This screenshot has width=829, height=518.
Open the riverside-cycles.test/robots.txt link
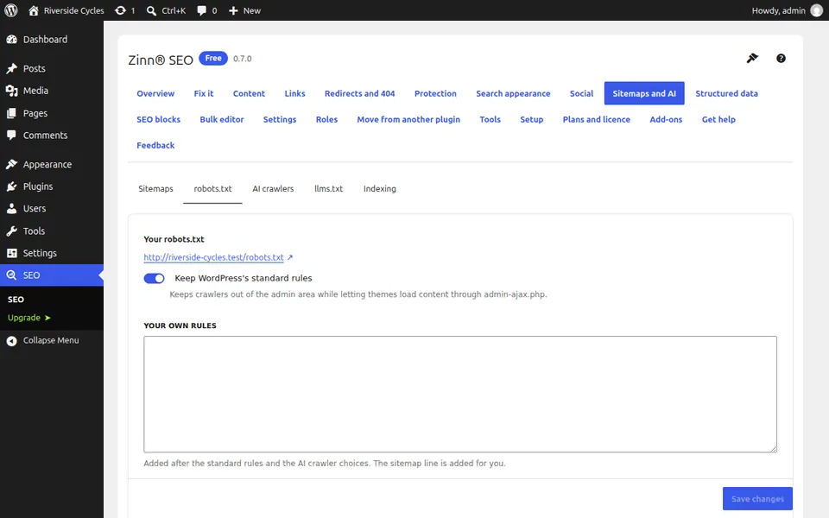point(213,257)
